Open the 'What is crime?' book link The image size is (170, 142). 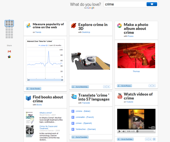pos(45,113)
